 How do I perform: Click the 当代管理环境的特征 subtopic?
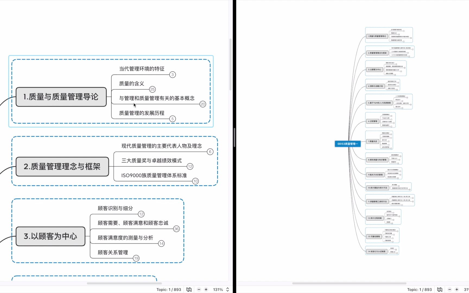(x=142, y=69)
